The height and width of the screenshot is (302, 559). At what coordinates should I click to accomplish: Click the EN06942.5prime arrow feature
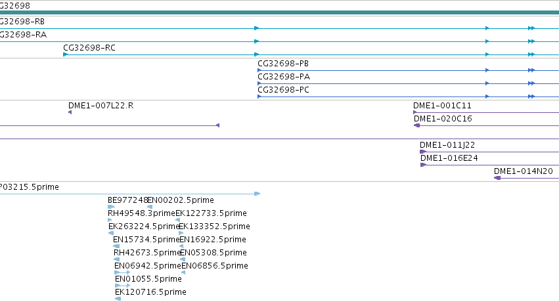[122, 272]
